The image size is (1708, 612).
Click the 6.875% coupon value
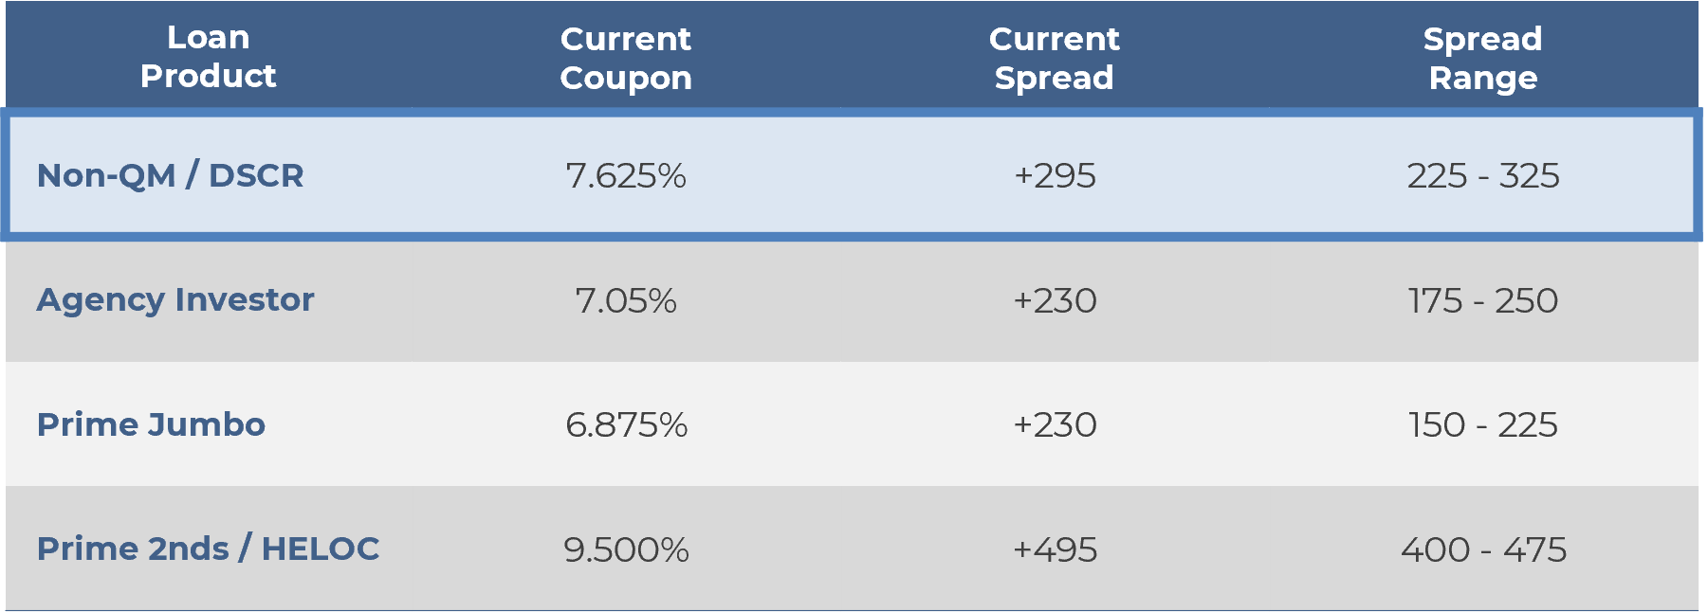[626, 424]
